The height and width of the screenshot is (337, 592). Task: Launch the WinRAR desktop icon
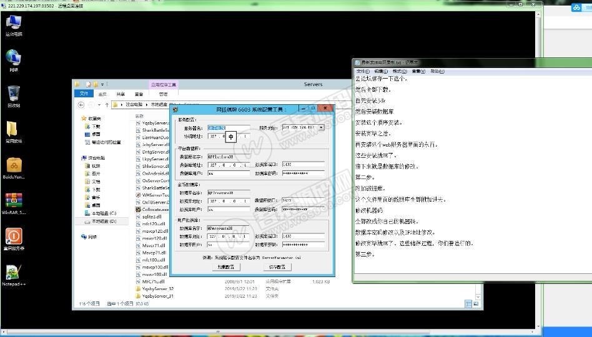14,203
